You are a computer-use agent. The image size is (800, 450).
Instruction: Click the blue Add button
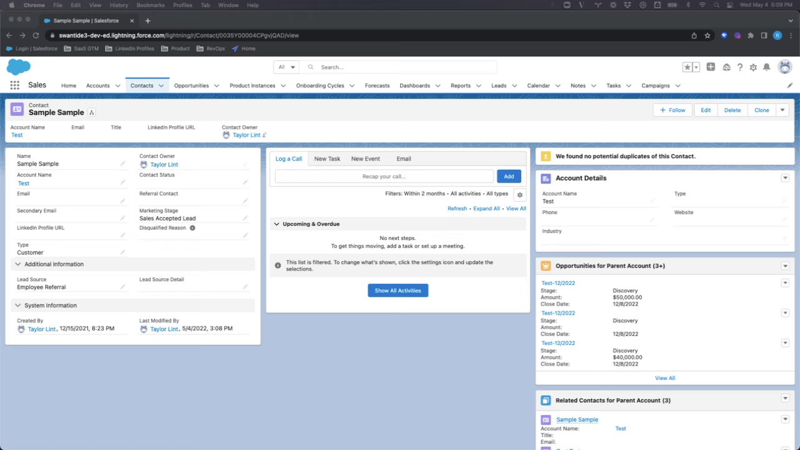[x=509, y=176]
